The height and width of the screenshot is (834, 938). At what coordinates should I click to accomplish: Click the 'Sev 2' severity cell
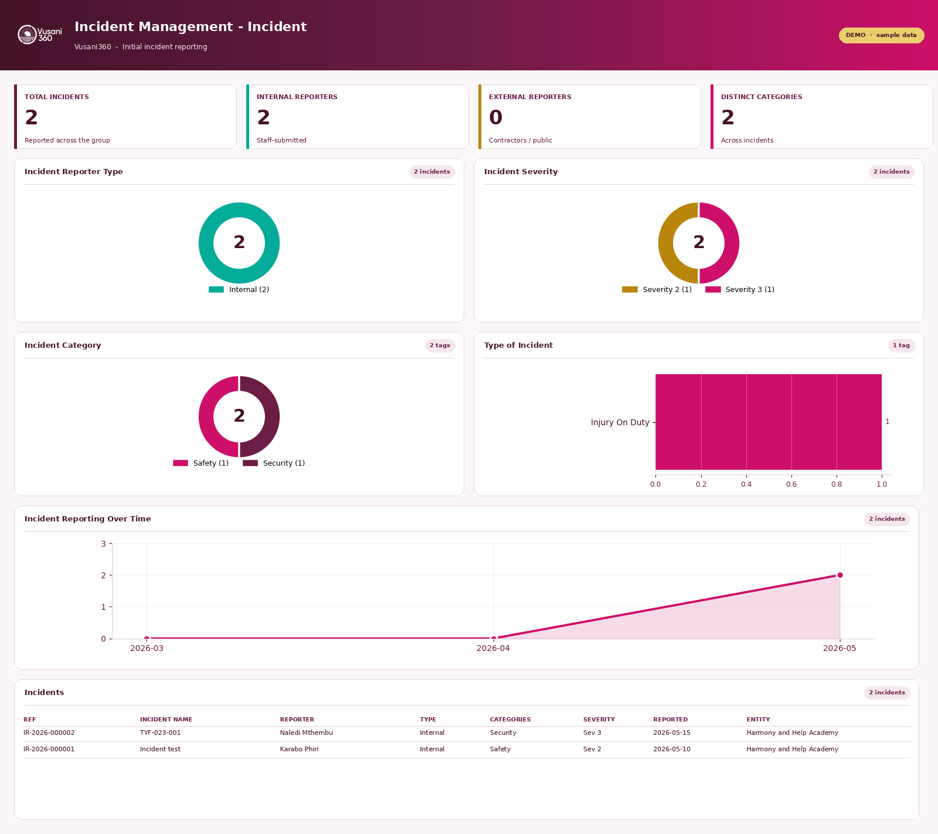pyautogui.click(x=592, y=749)
